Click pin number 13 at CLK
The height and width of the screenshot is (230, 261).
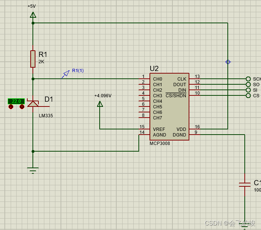(197, 77)
